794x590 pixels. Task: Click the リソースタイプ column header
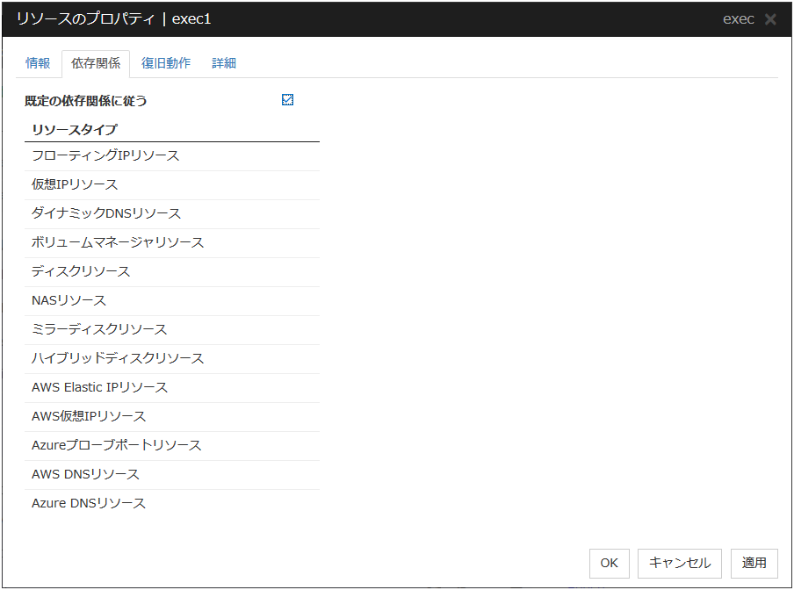[x=75, y=130]
